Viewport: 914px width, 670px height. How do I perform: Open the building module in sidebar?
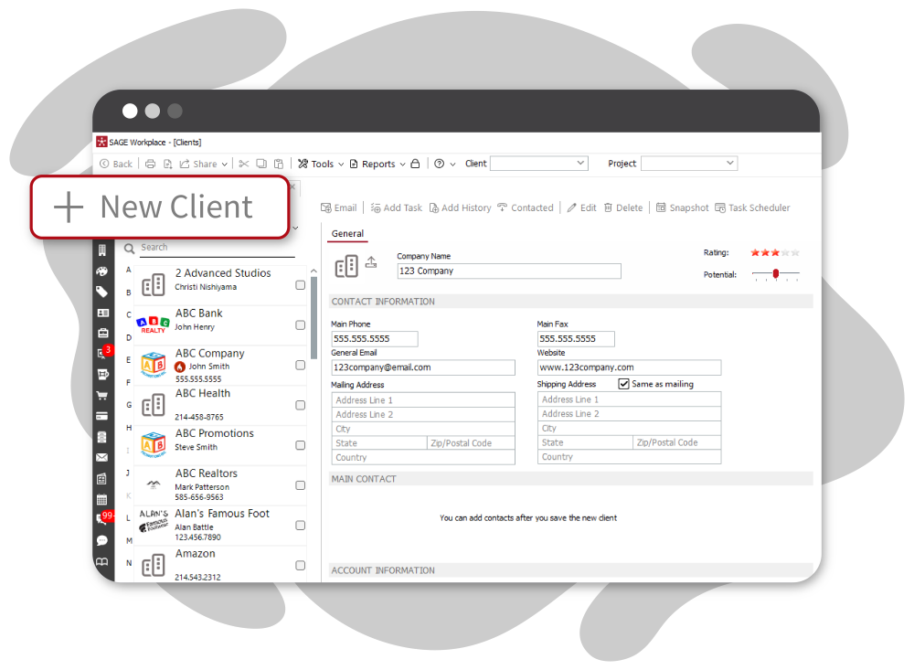(102, 250)
